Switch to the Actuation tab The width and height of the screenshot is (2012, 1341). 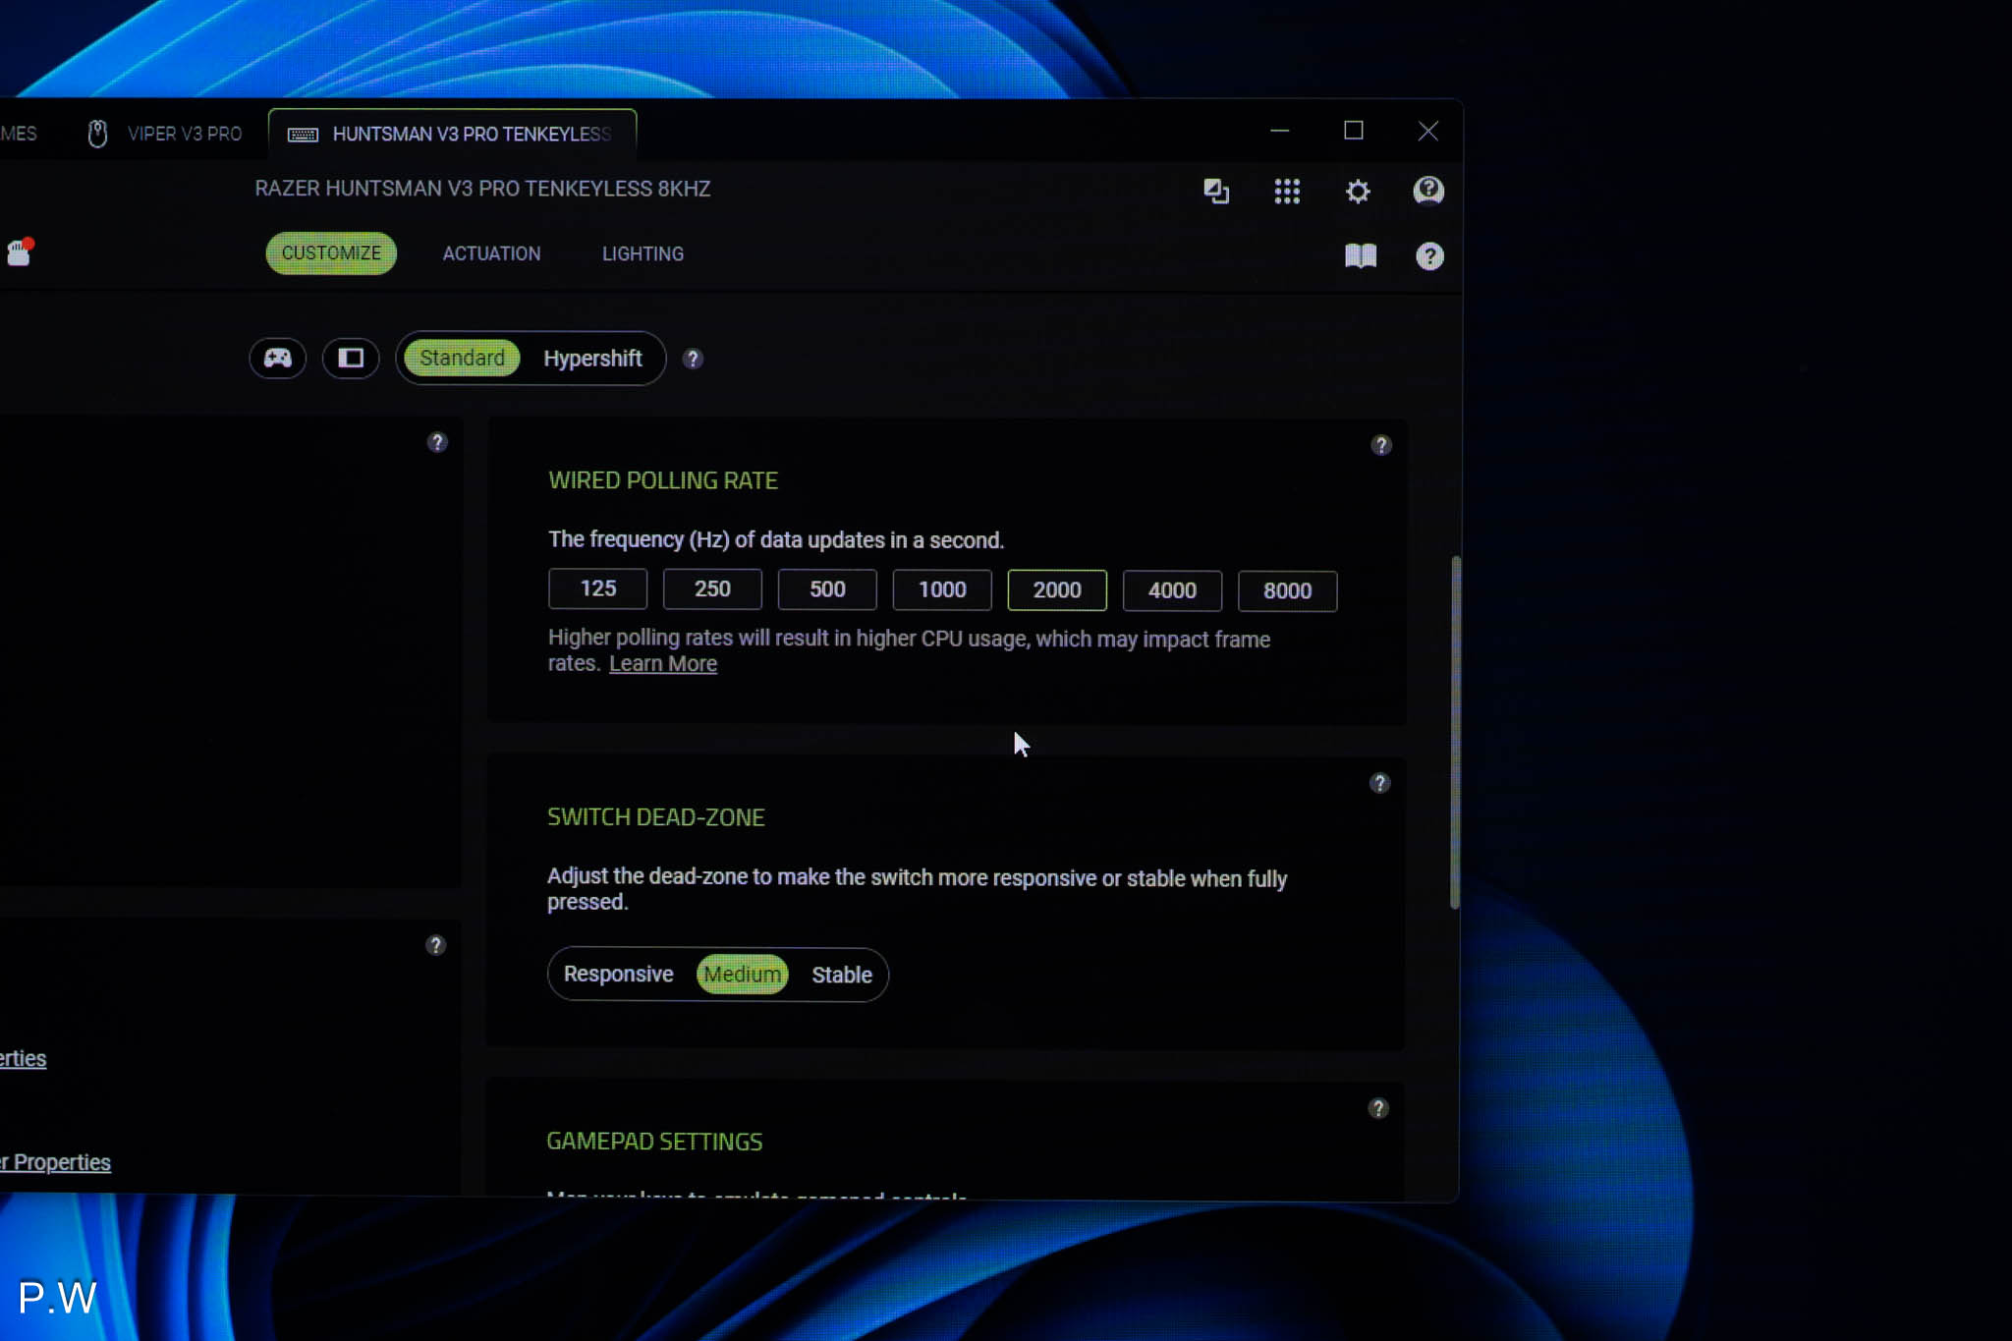pyautogui.click(x=491, y=253)
